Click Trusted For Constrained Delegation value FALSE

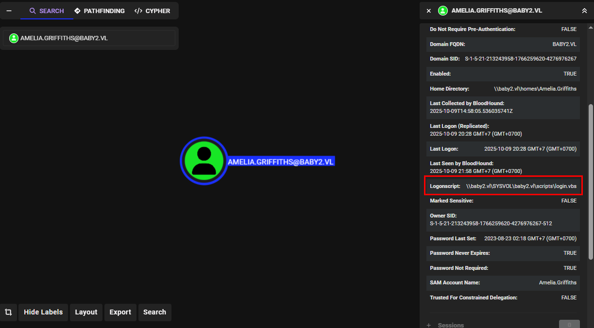[569, 297]
